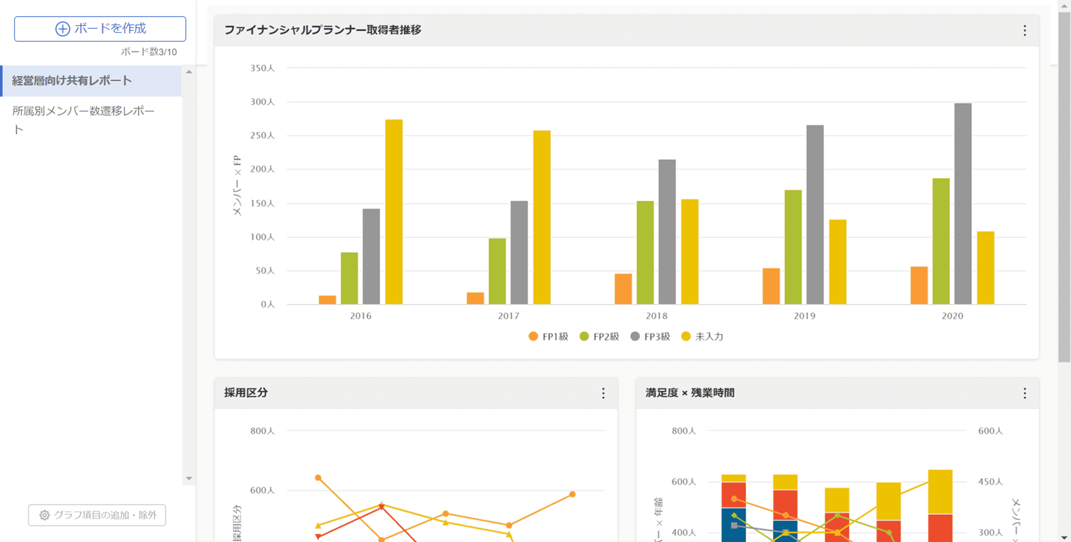The image size is (1071, 542).
Task: Click the 350人 y-axis label
Action: (x=262, y=68)
